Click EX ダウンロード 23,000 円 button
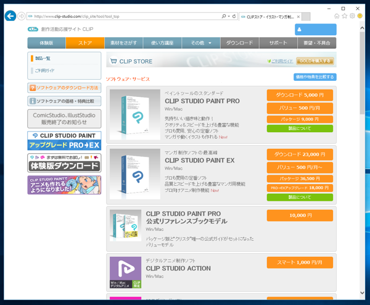This screenshot has height=305, width=370. [300, 154]
